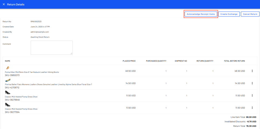Open options menu for Puma Hiker boots row

tap(252, 71)
